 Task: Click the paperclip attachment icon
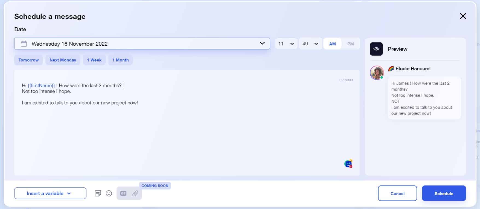(x=135, y=193)
